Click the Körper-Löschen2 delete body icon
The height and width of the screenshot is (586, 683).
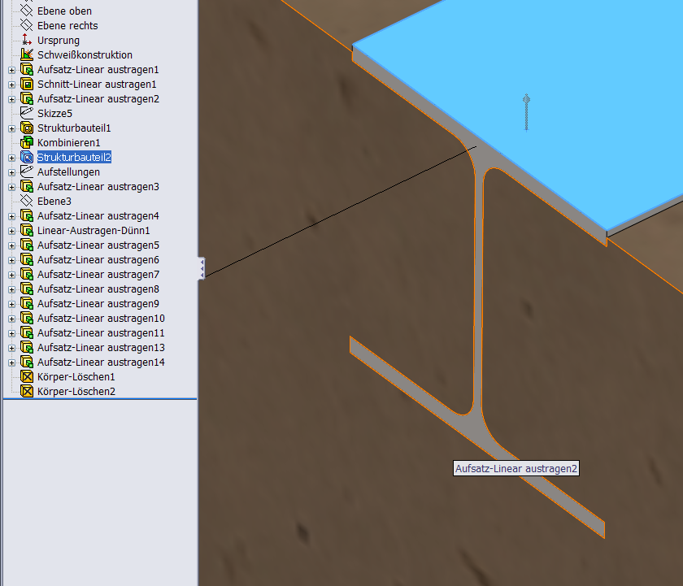point(27,392)
